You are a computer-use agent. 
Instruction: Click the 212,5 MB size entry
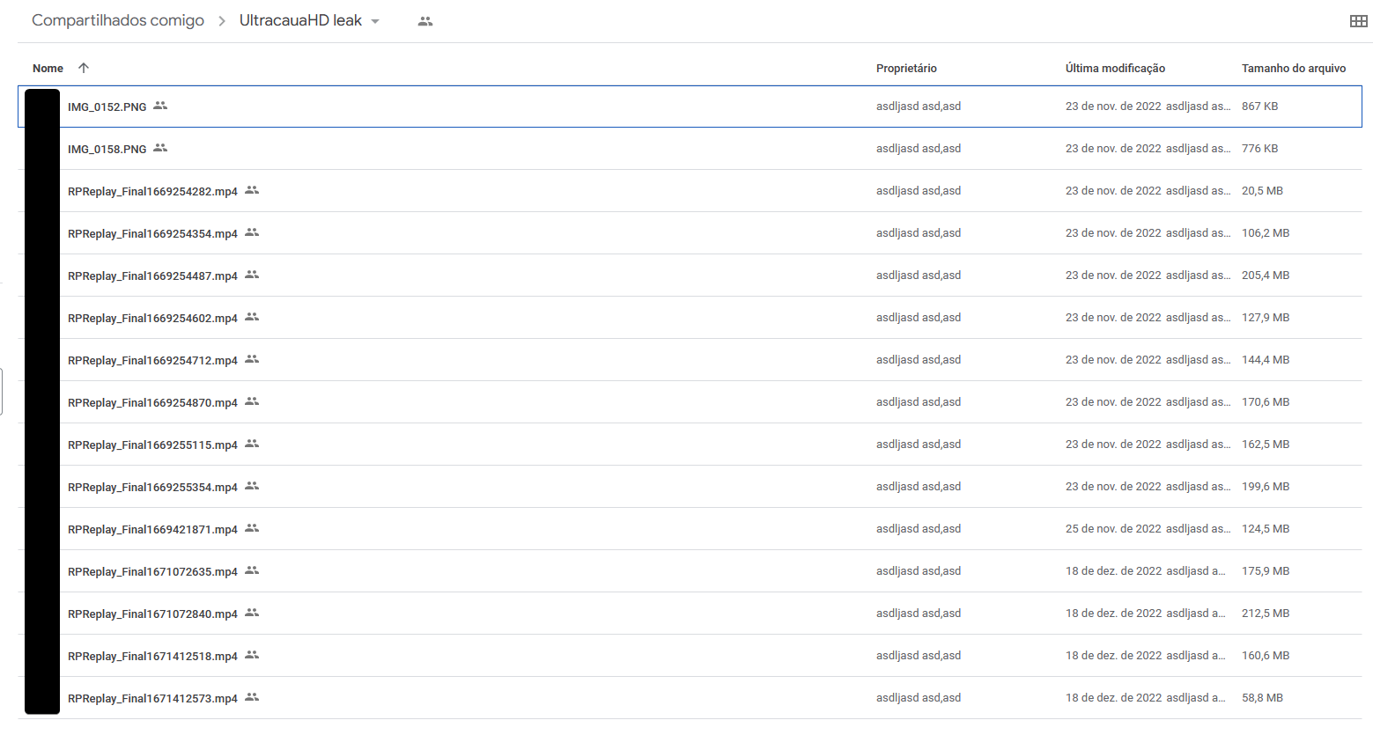(x=1266, y=614)
